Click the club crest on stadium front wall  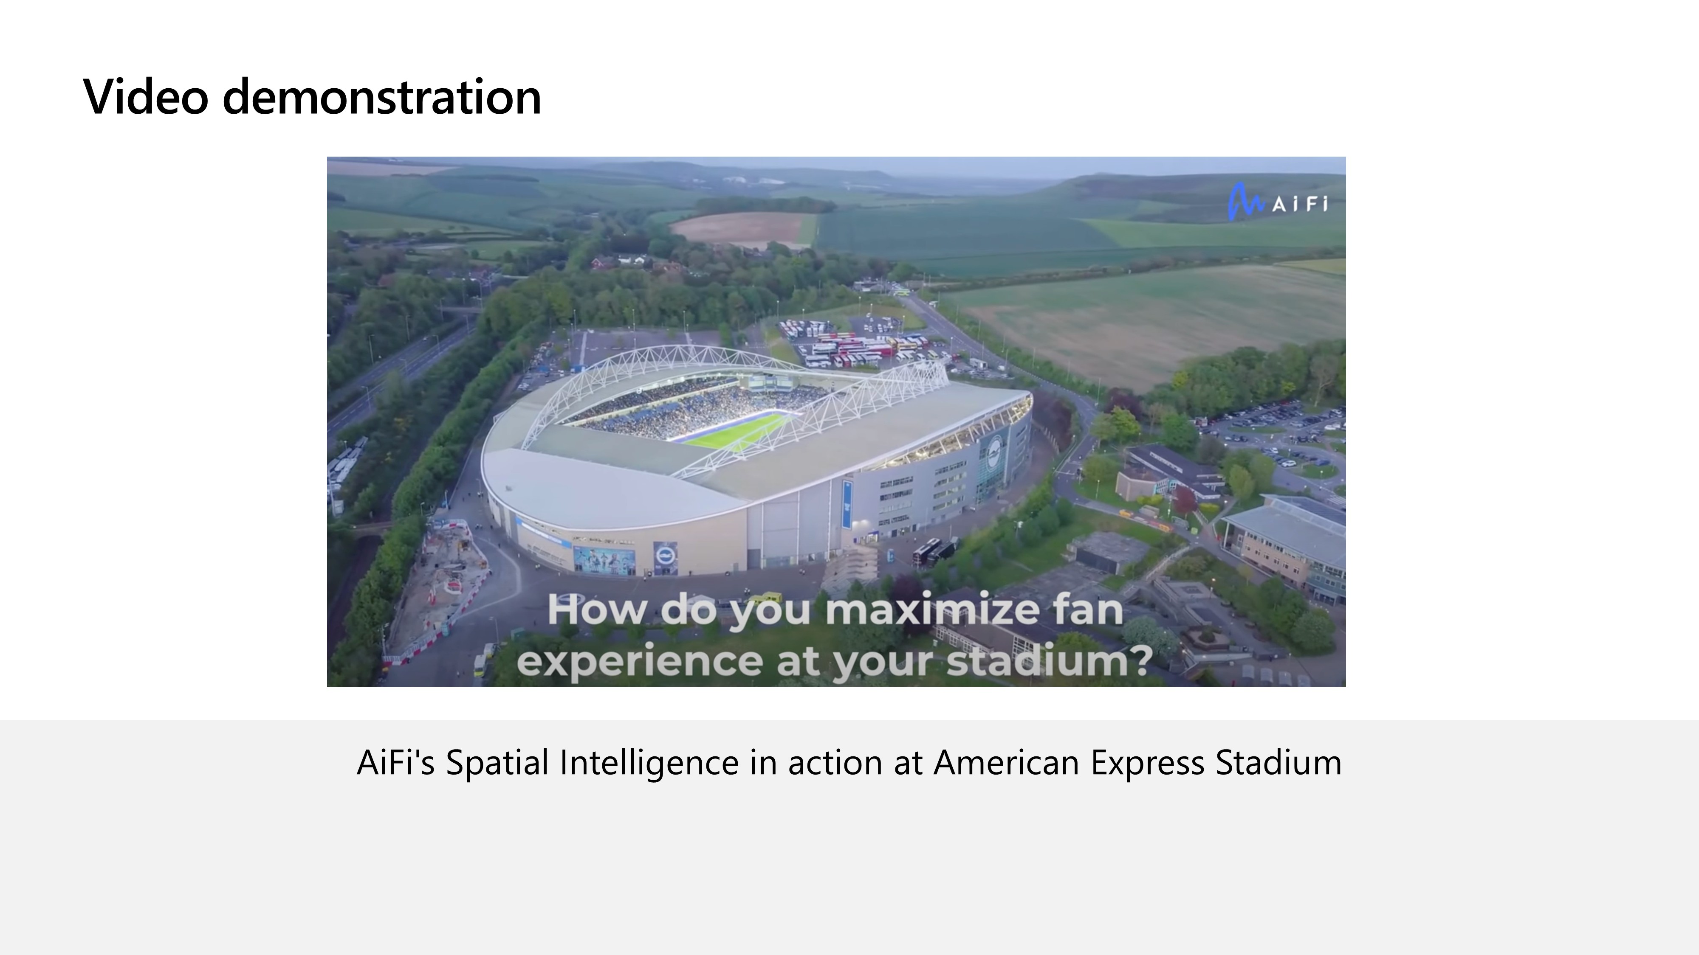coord(665,558)
